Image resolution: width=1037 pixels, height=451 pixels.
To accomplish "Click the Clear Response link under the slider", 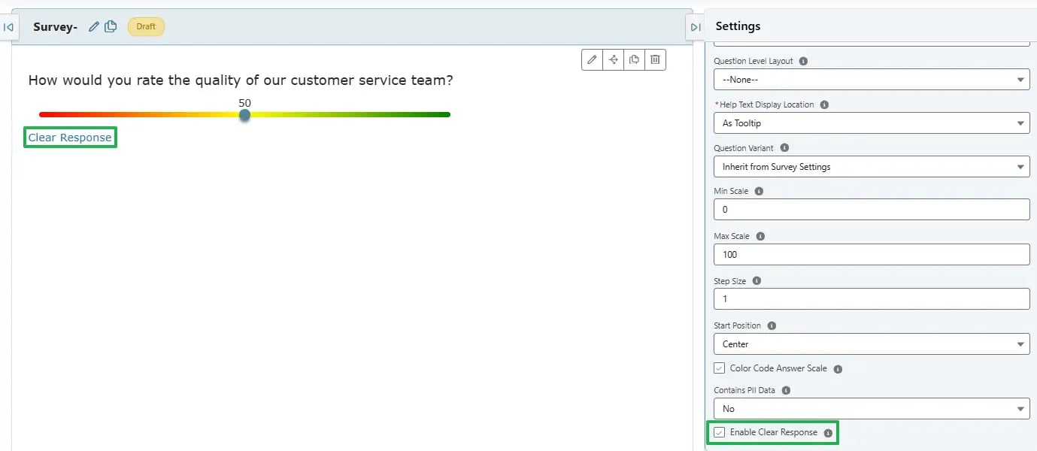I will coord(70,138).
